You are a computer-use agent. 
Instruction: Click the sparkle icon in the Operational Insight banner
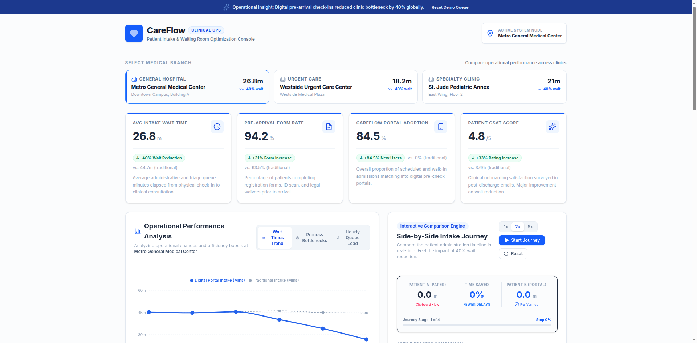pos(227,7)
